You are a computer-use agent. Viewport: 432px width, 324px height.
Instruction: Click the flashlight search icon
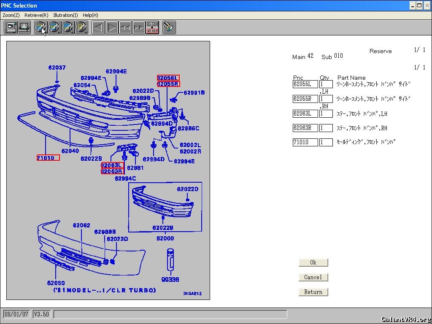(x=169, y=28)
